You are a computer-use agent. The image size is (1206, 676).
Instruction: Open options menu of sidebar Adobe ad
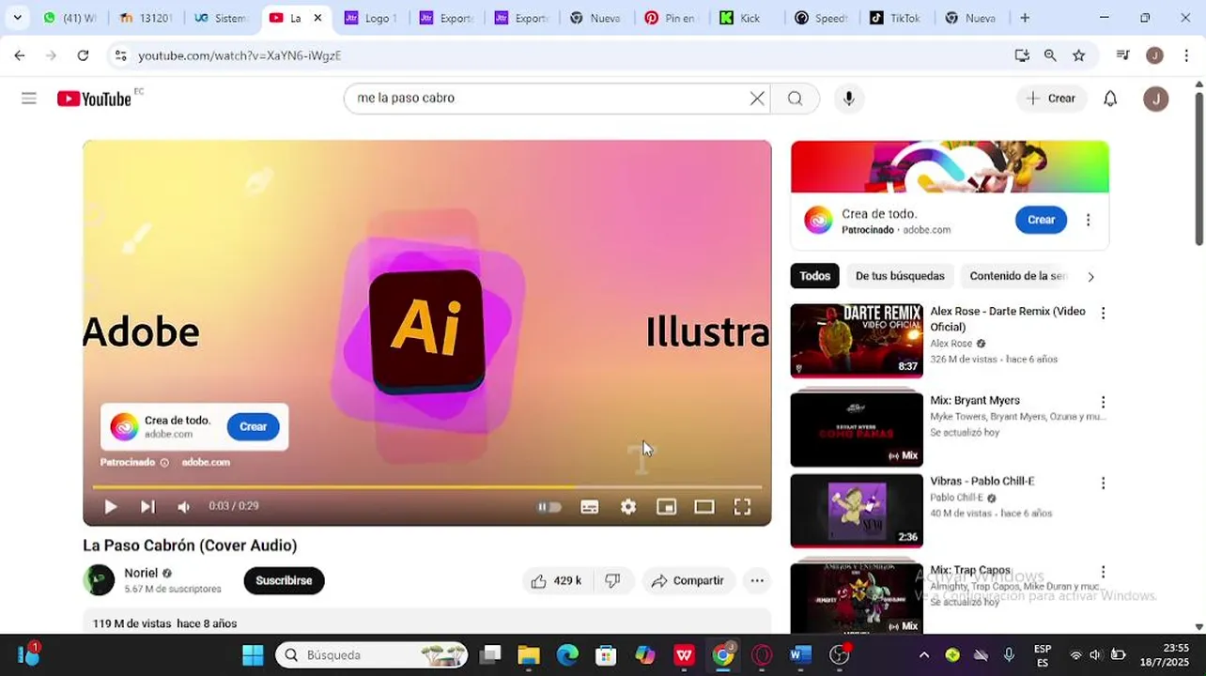(x=1088, y=220)
